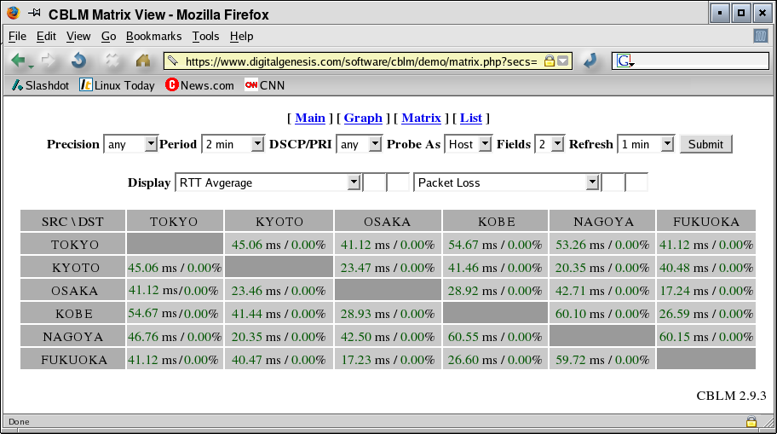Click the Submit button
The width and height of the screenshot is (777, 434).
tap(705, 144)
